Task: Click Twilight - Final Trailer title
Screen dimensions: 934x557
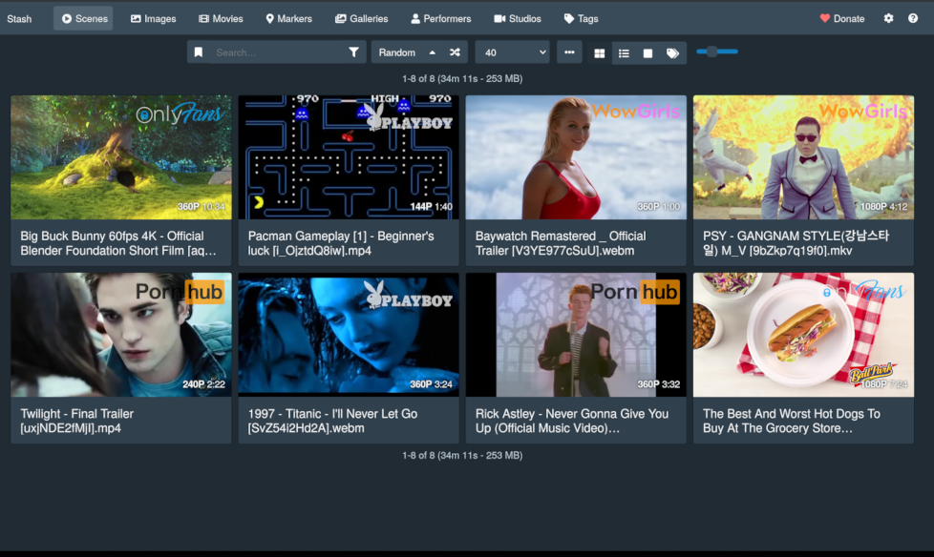Action: [76, 421]
